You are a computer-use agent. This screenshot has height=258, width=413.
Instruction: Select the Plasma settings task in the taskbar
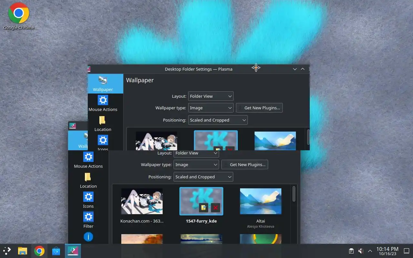73,251
